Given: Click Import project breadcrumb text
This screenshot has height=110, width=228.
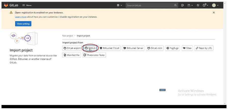Looking at the screenshot, I should pos(83,36).
